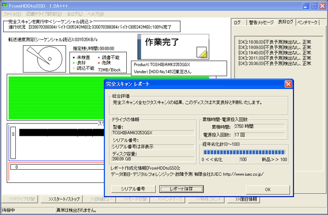Click the 転送速度測定 031525KB/s text

(53, 39)
